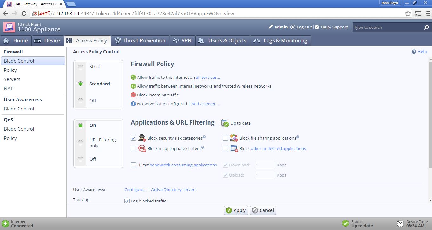The height and width of the screenshot is (230, 432).
Task: Open the VPN tab
Action: pyautogui.click(x=182, y=40)
